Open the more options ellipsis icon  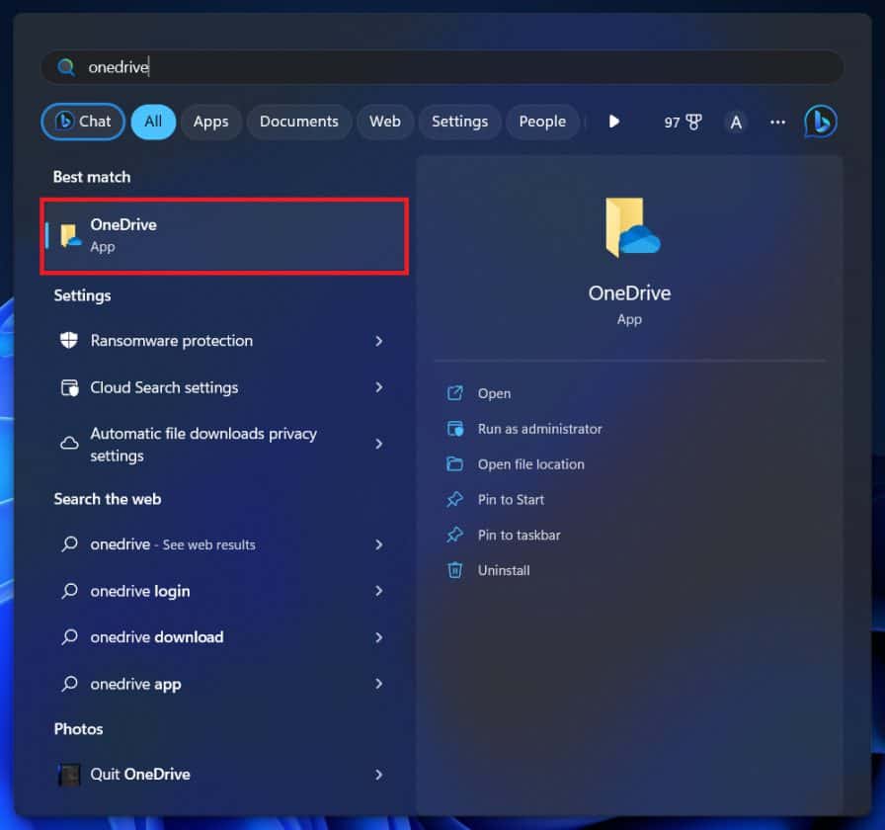[777, 122]
